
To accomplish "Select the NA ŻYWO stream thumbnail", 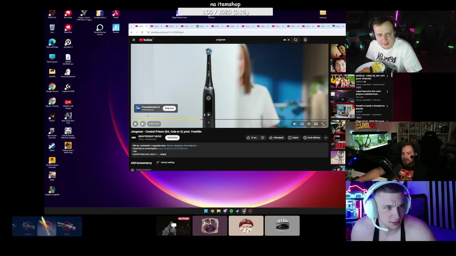I will coord(174,226).
